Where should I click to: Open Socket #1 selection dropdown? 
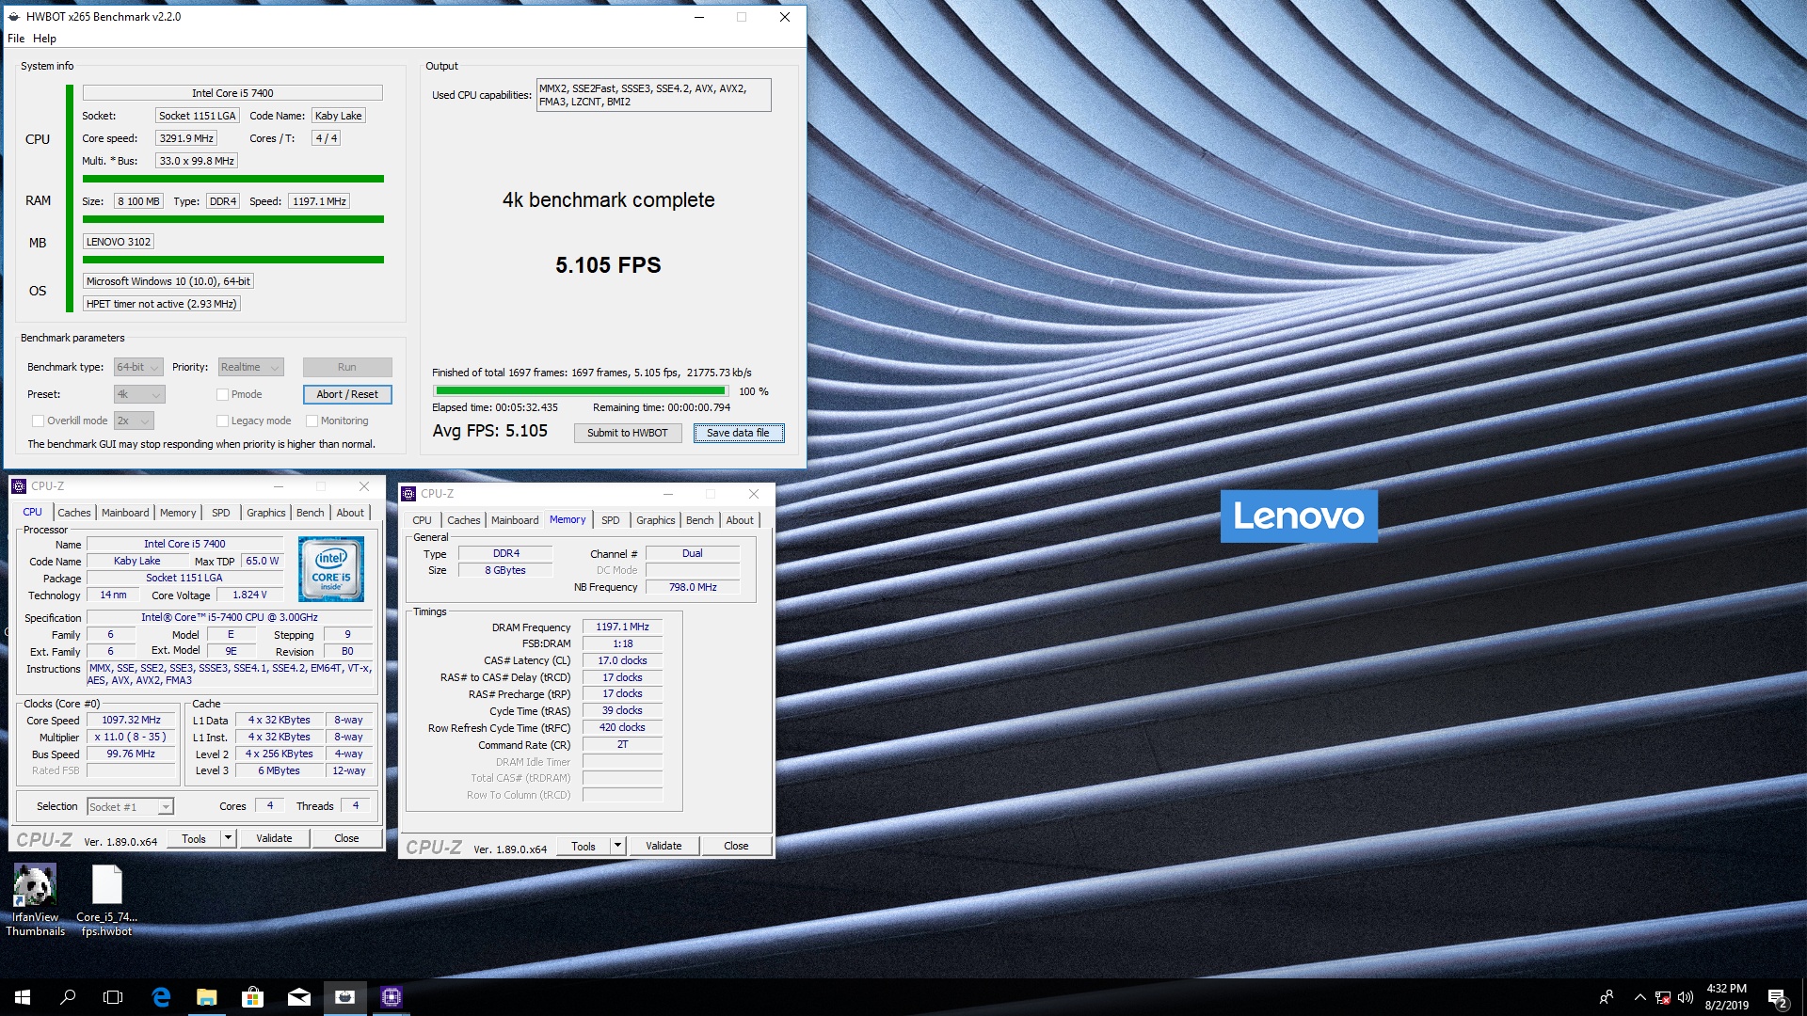pyautogui.click(x=130, y=806)
